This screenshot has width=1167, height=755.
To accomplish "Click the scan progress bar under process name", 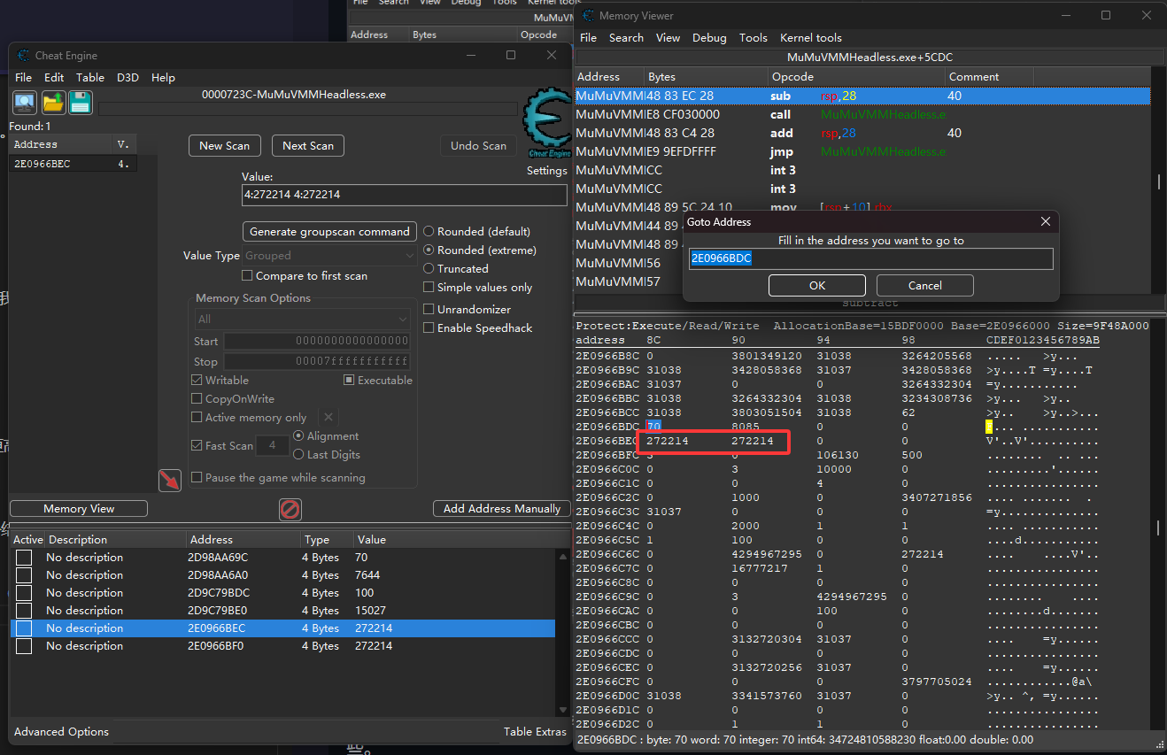I will click(x=308, y=109).
